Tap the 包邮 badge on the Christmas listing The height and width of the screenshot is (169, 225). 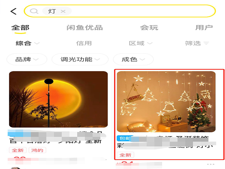click(x=124, y=138)
